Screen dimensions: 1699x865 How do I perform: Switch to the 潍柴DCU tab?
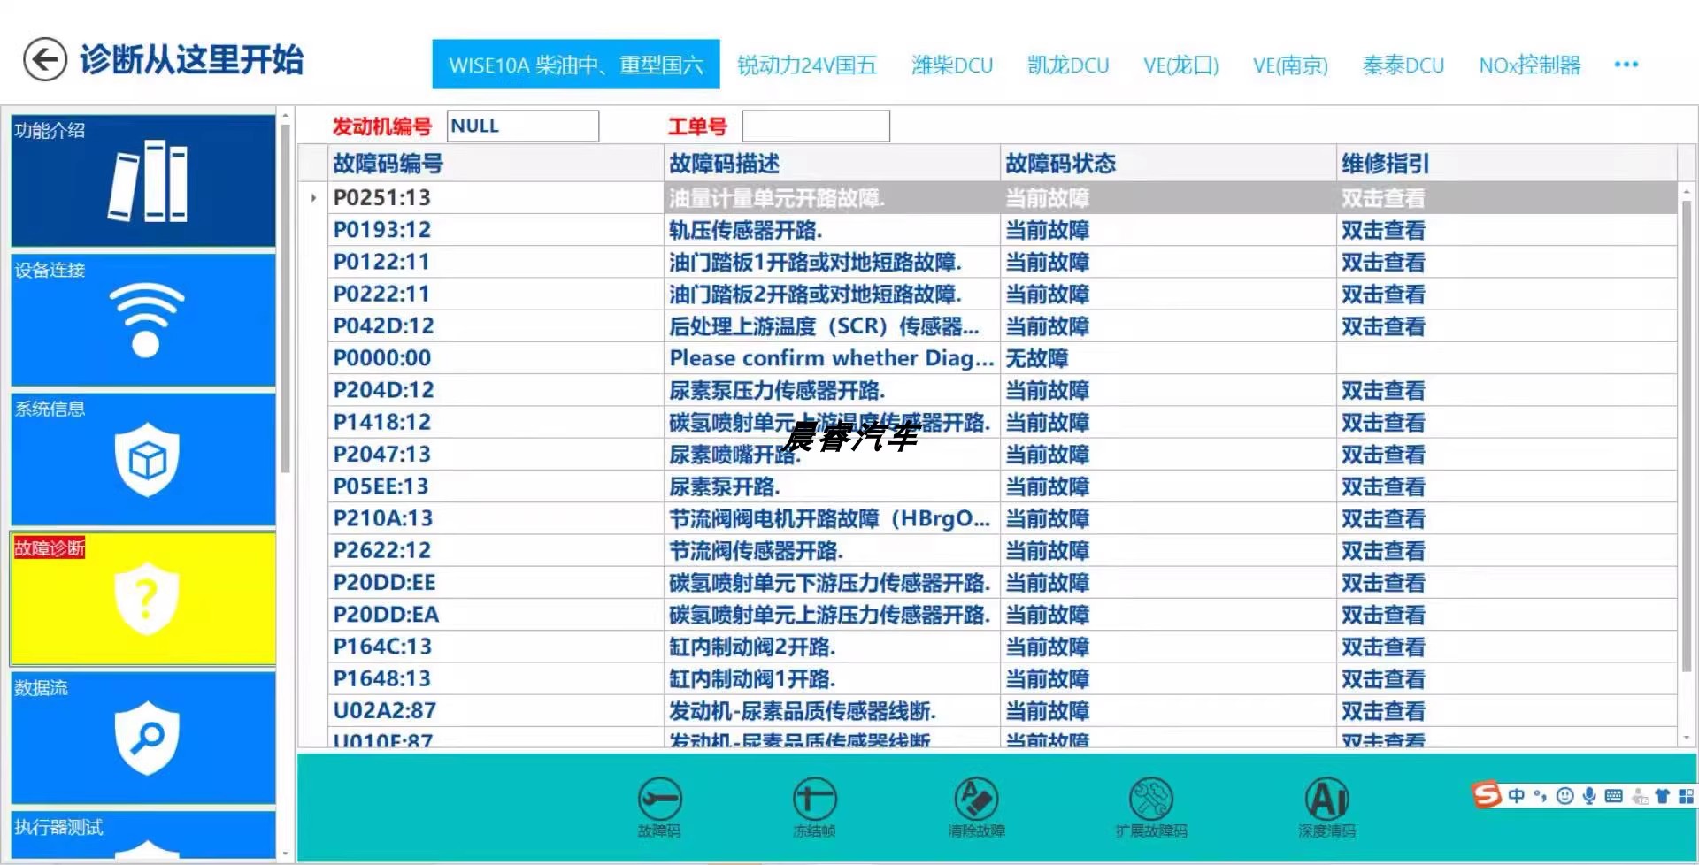952,65
